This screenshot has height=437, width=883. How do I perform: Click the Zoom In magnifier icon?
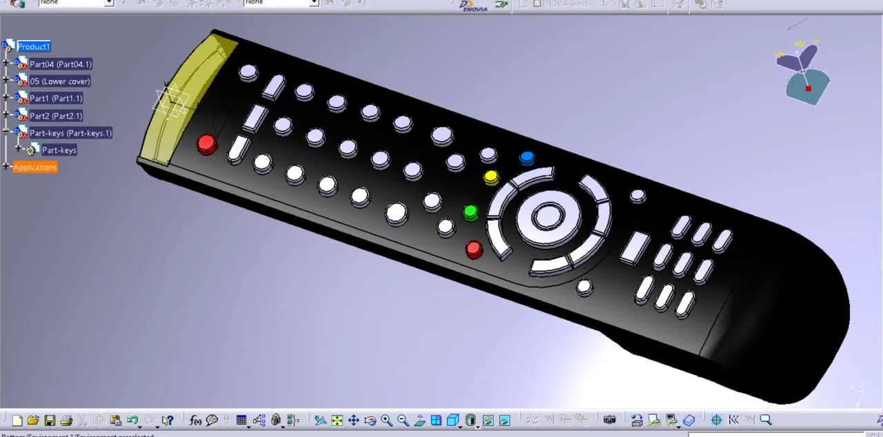tap(386, 420)
